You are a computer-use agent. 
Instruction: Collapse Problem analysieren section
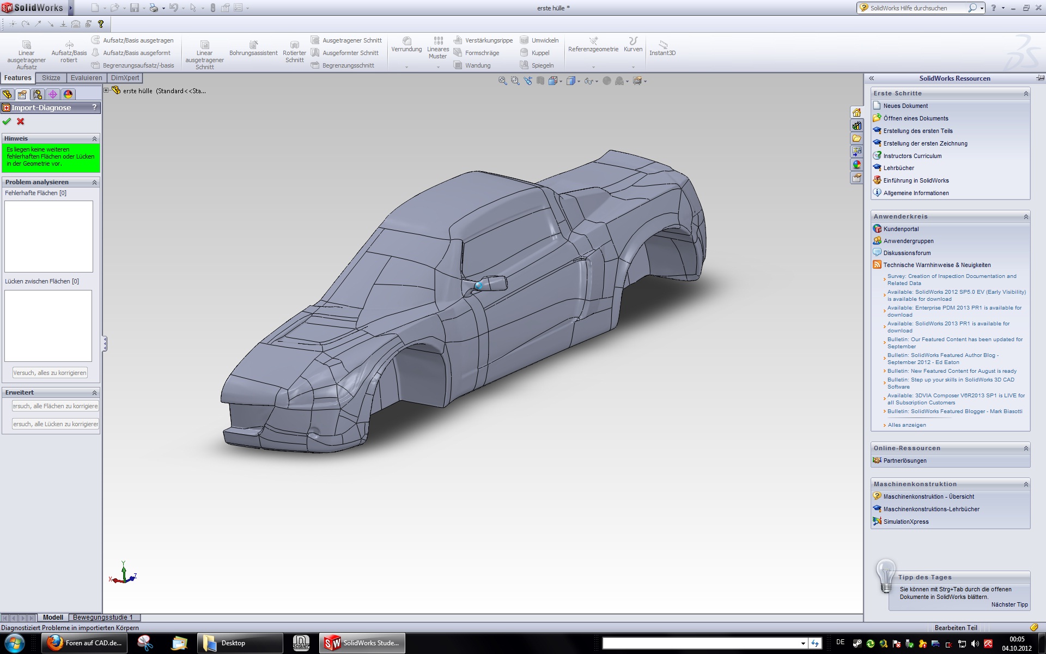[94, 182]
